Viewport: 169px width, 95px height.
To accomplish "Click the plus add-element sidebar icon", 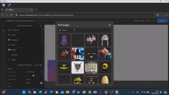I will tap(3, 26).
